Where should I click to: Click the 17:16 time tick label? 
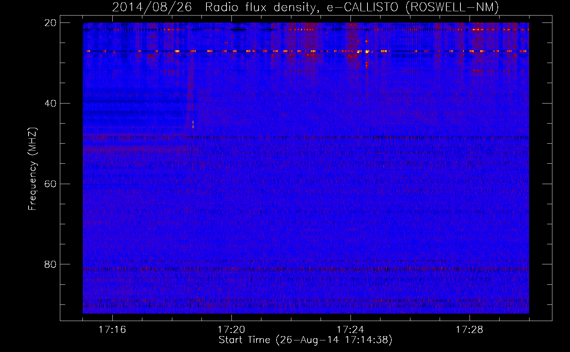(112, 330)
